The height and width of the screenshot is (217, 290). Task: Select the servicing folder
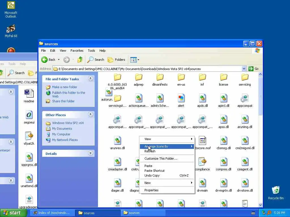click(x=245, y=77)
